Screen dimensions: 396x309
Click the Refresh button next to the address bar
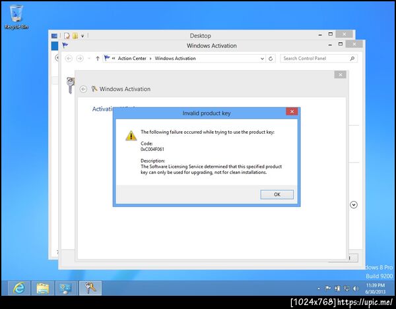(271, 59)
